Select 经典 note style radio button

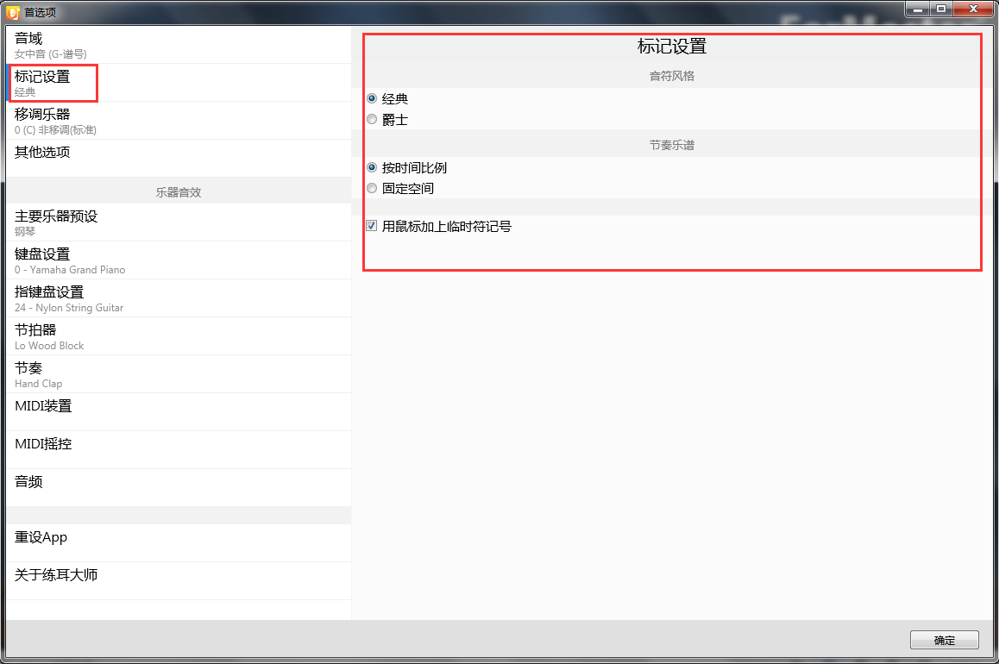[x=373, y=99]
